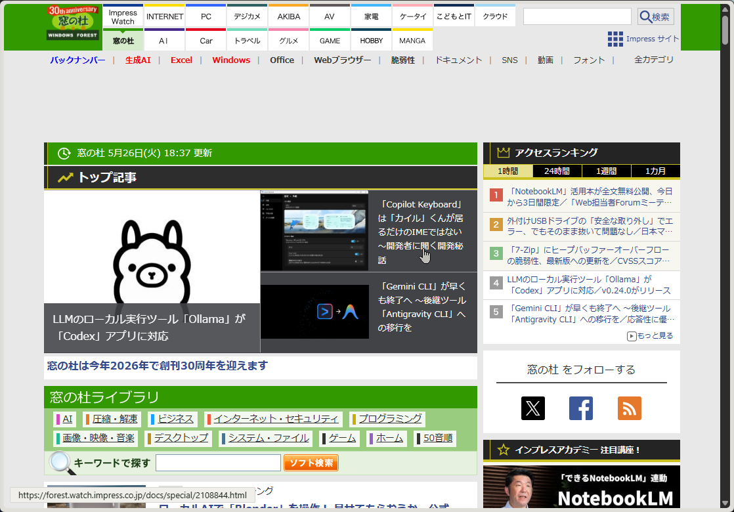Open the 創刊30周年 announcement link
734x512 pixels.
[158, 366]
